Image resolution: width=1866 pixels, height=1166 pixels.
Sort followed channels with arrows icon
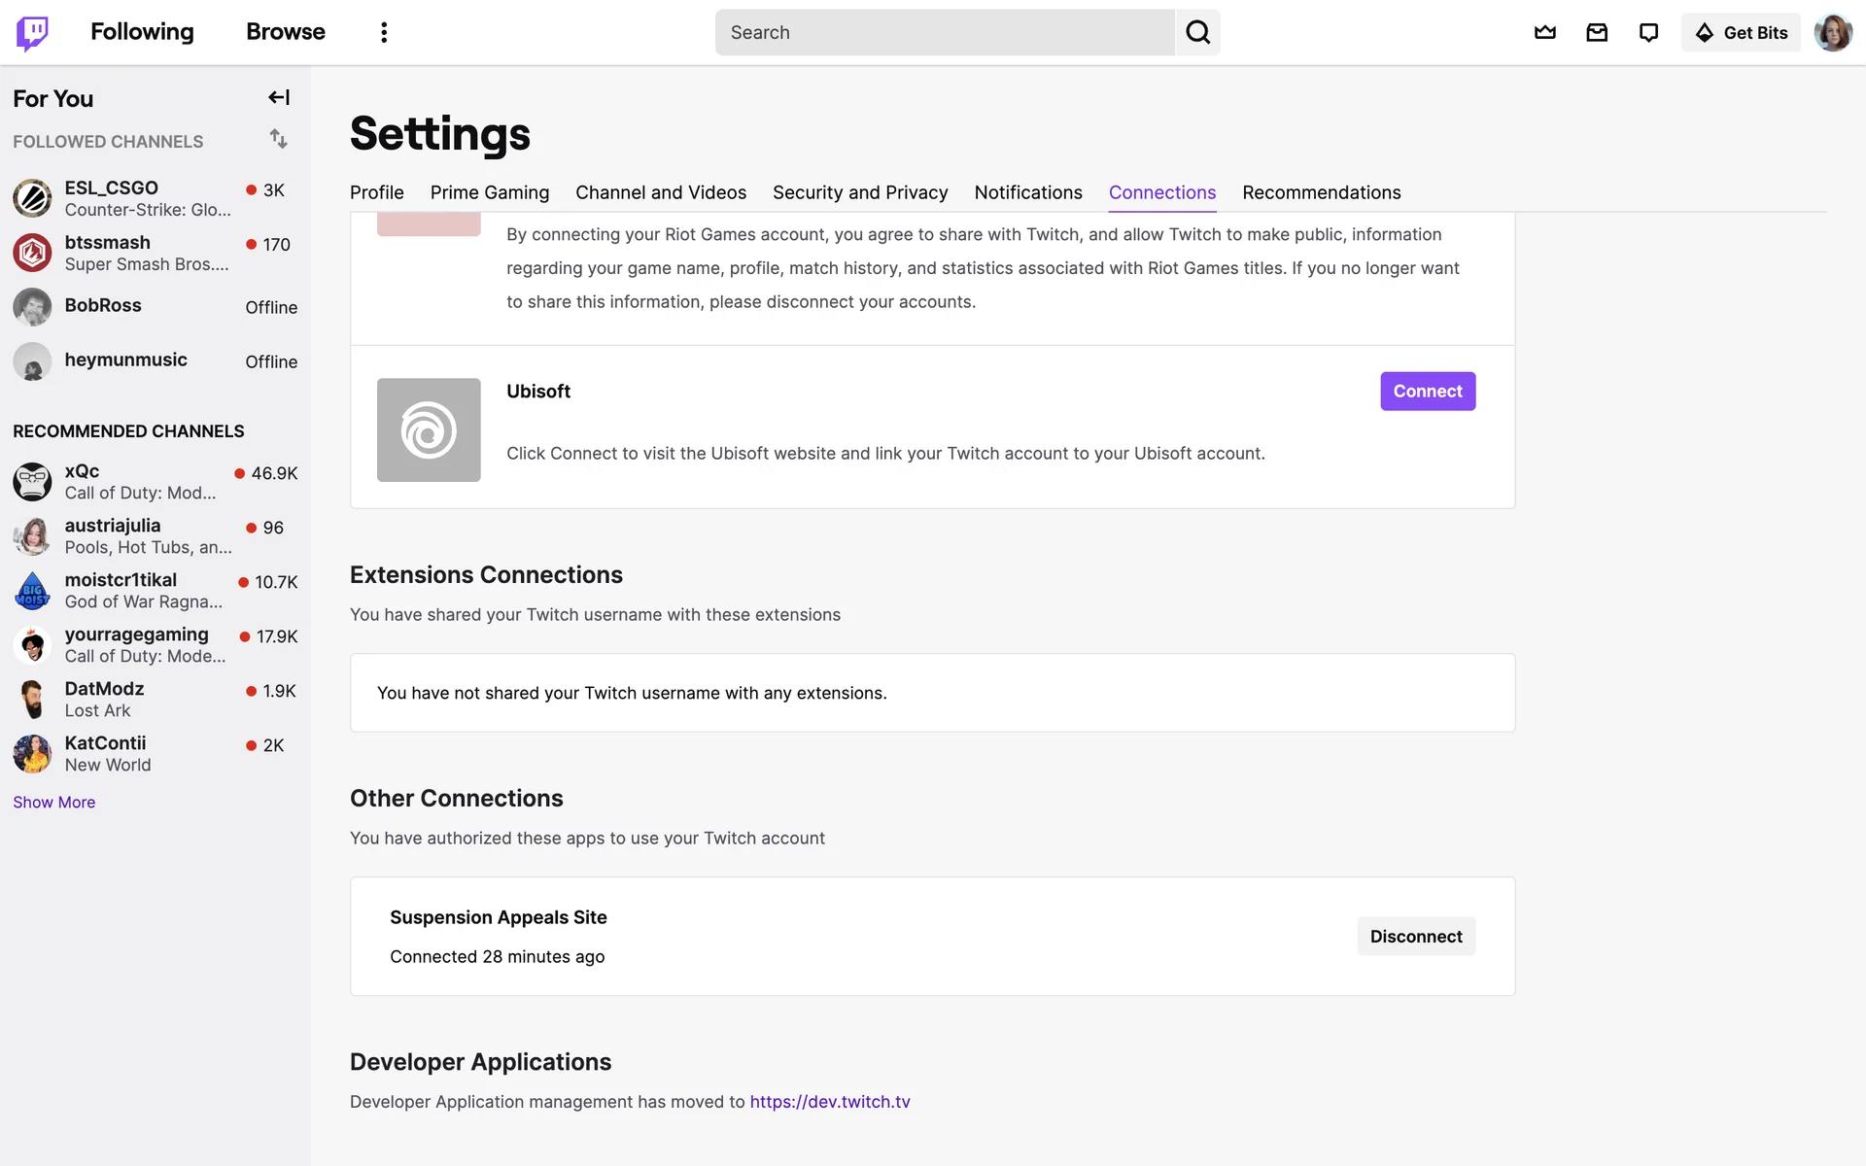[x=279, y=139]
